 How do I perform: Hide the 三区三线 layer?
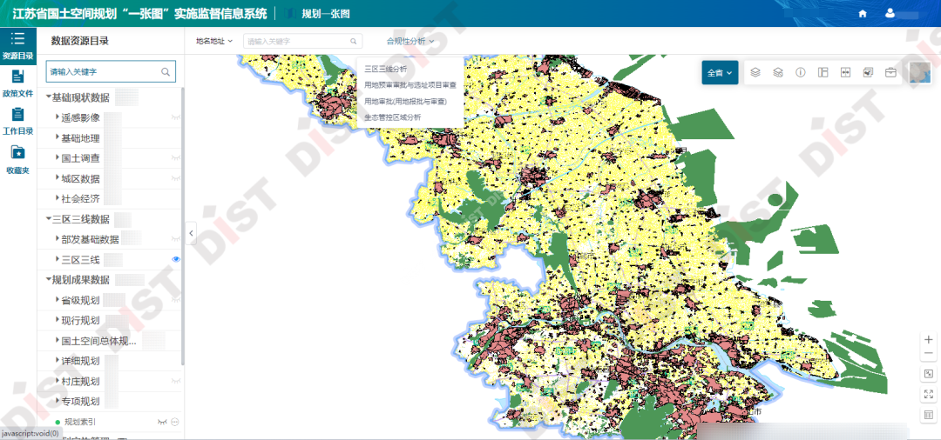point(176,259)
